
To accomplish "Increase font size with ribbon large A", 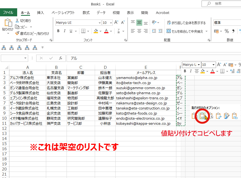I will click(116, 22).
